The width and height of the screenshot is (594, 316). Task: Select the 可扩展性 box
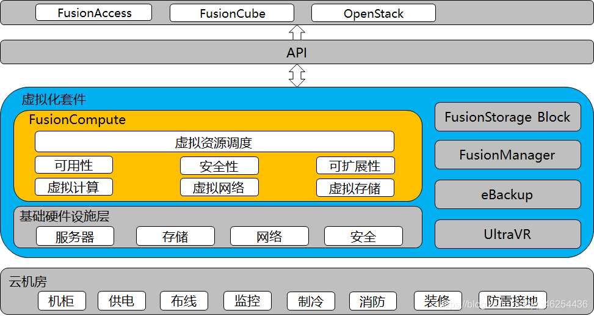pos(356,166)
